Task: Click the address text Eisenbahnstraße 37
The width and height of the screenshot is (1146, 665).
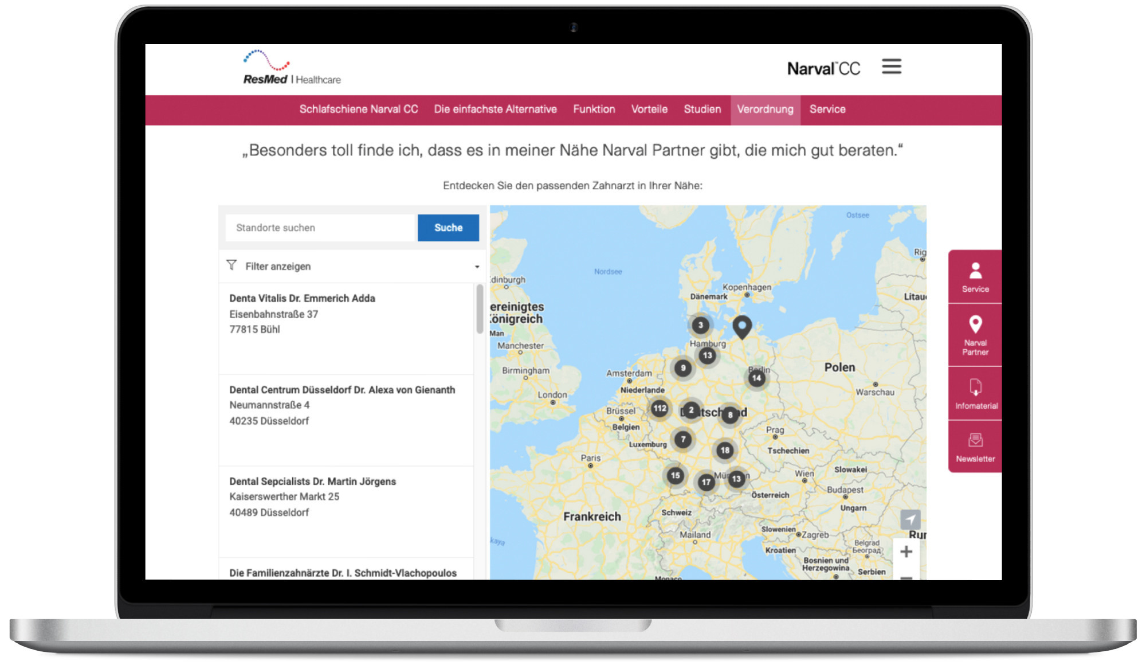Action: pos(273,314)
